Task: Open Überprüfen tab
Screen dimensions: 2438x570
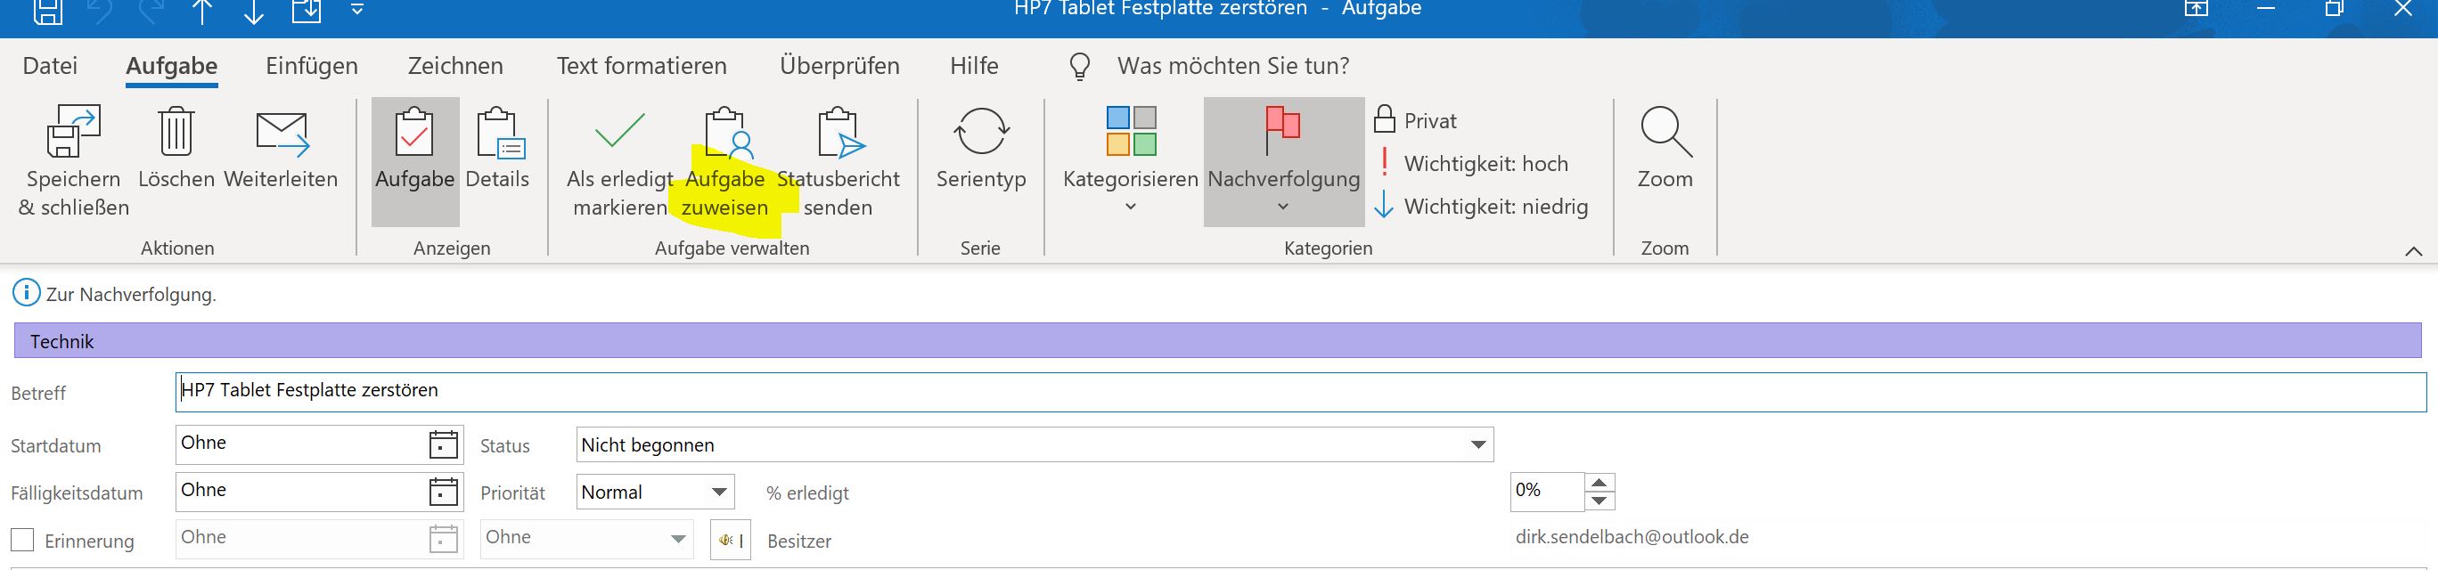Action: [x=839, y=65]
